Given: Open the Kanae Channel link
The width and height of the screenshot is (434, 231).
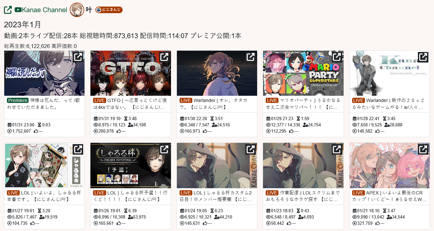Looking at the screenshot, I should [x=44, y=10].
